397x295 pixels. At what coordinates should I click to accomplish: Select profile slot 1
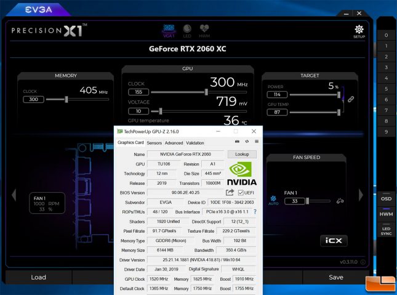(386, 46)
